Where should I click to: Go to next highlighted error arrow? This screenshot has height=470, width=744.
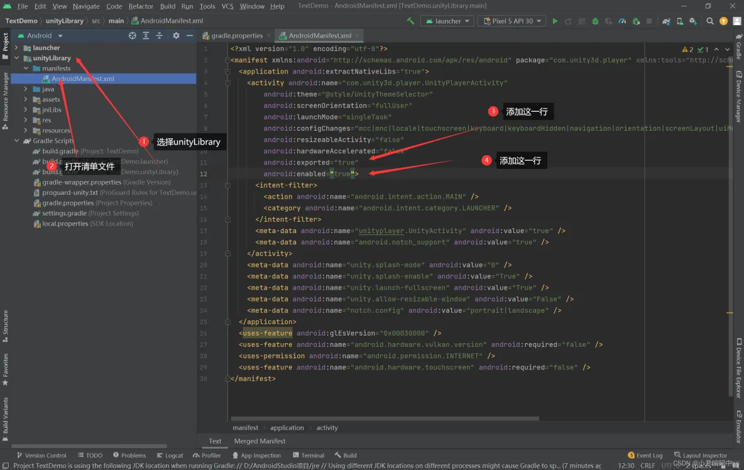pyautogui.click(x=728, y=49)
